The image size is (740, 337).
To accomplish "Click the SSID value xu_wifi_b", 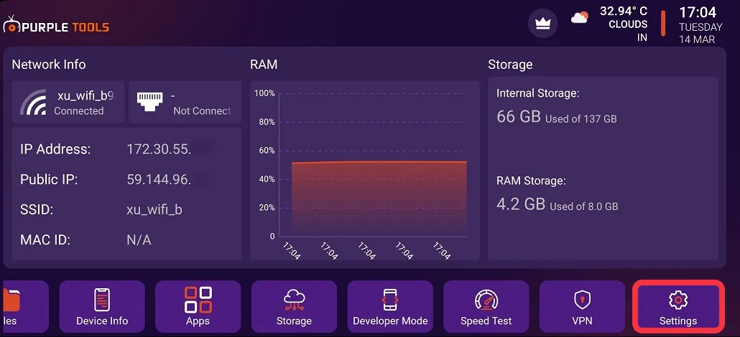I will click(x=154, y=210).
